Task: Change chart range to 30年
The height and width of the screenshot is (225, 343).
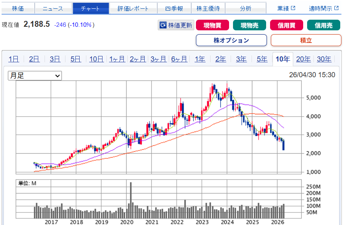Action: point(324,59)
